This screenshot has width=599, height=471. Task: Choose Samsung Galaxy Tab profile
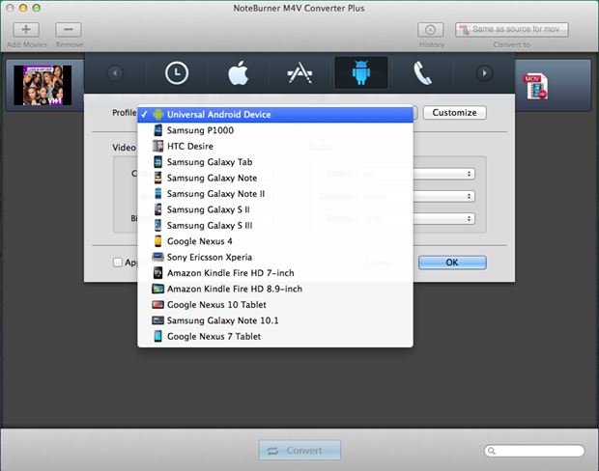tap(275, 162)
